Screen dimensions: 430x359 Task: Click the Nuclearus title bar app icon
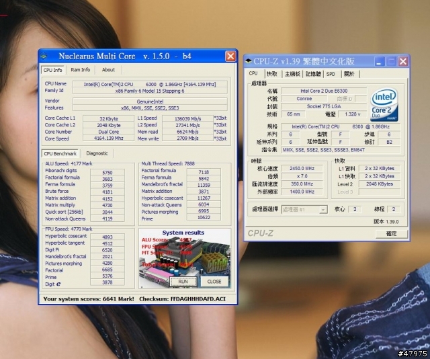click(x=44, y=56)
